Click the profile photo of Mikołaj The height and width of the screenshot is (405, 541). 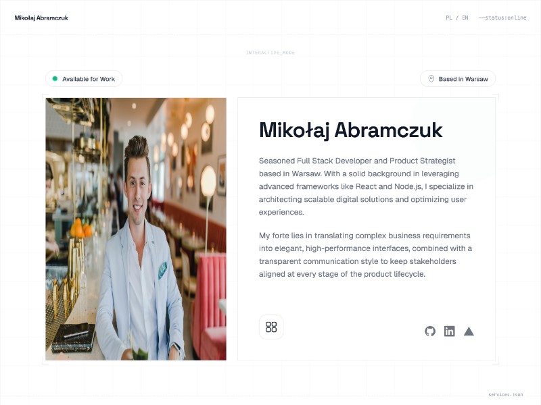pos(136,229)
